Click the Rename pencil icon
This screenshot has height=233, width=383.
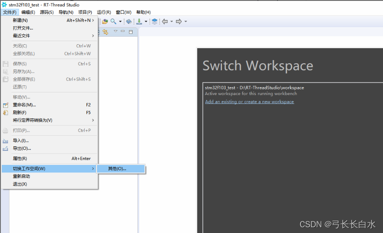(5, 105)
